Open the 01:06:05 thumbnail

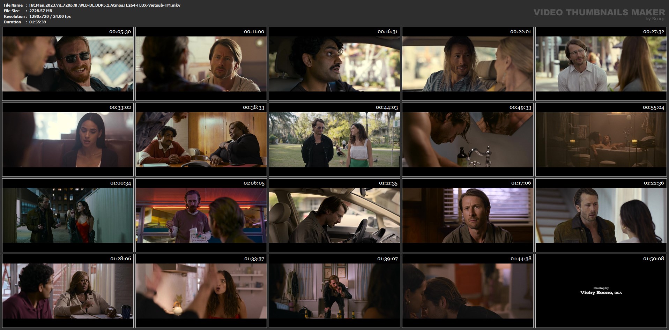click(201, 215)
